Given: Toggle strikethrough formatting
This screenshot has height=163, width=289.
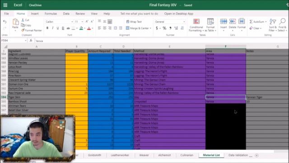Looking at the screenshot, I should 68,28.
